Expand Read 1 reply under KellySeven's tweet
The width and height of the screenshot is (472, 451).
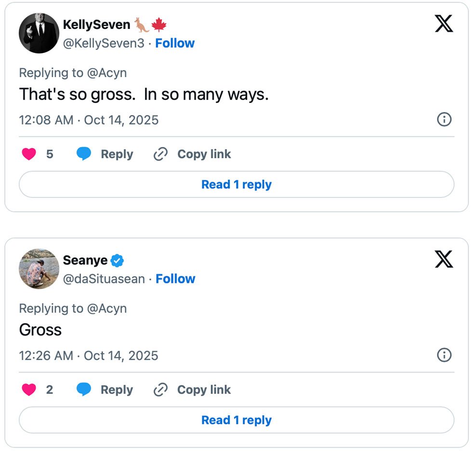236,185
